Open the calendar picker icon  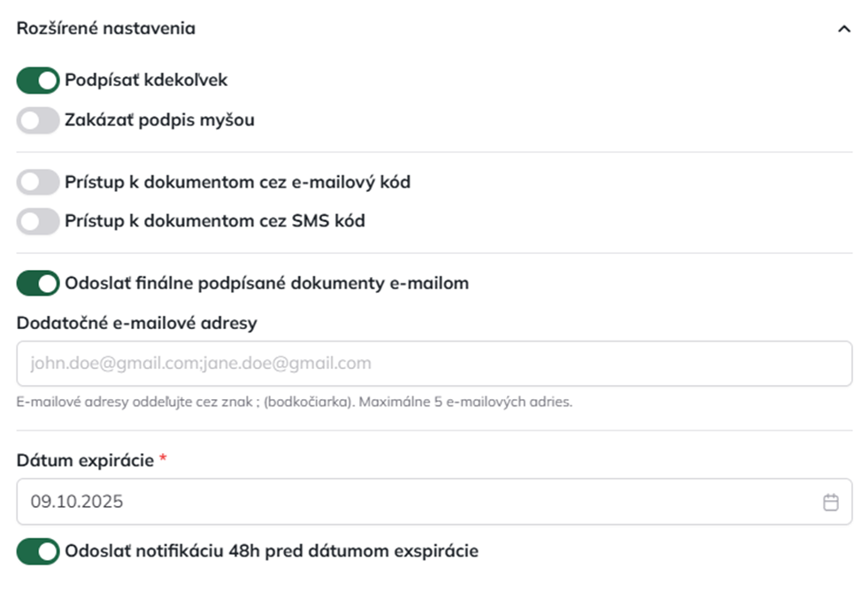[x=830, y=503]
